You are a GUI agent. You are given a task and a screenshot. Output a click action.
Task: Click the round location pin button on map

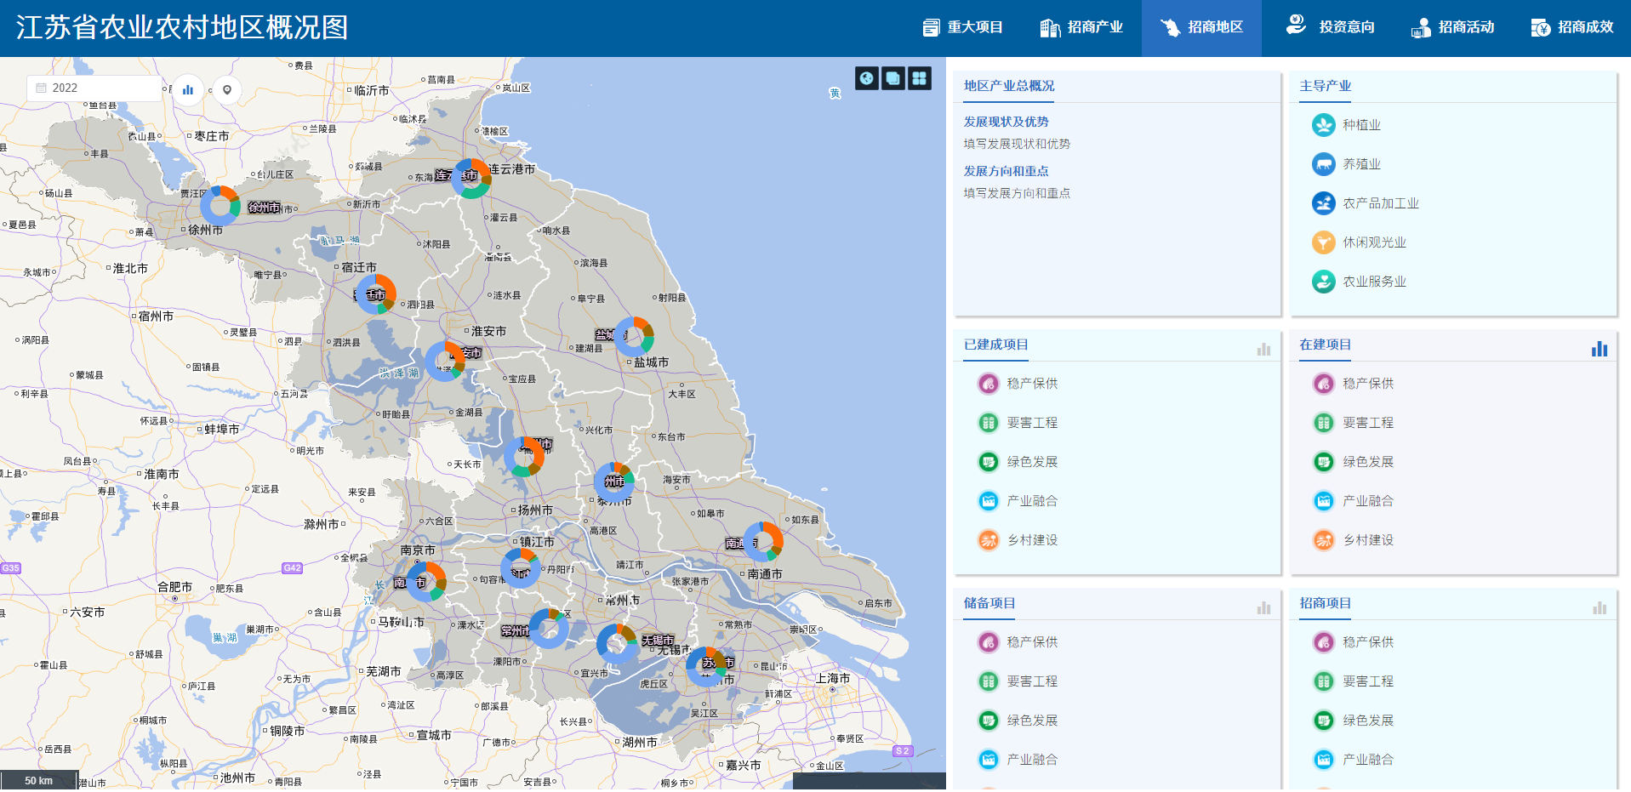point(227,89)
